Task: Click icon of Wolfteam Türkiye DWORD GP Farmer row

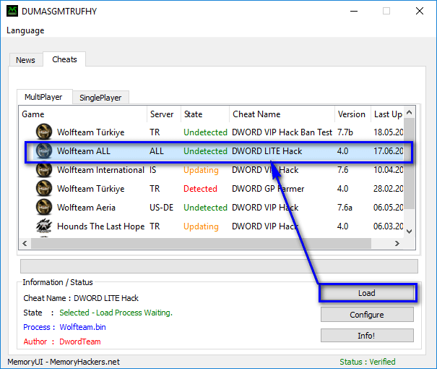Action: click(44, 188)
